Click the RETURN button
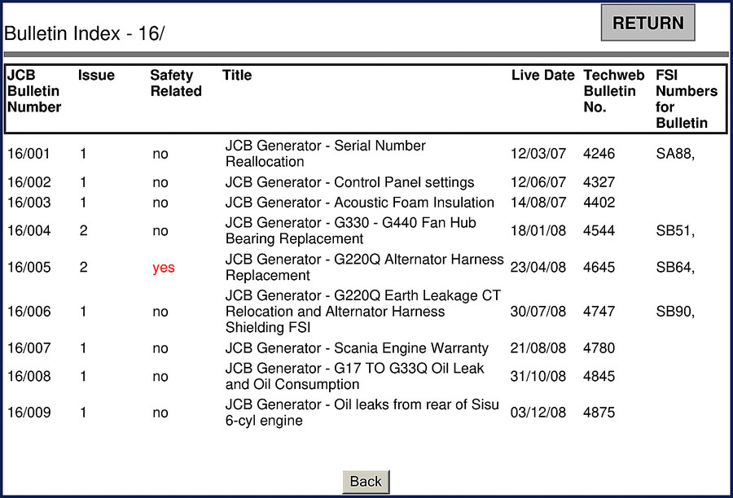 point(647,23)
